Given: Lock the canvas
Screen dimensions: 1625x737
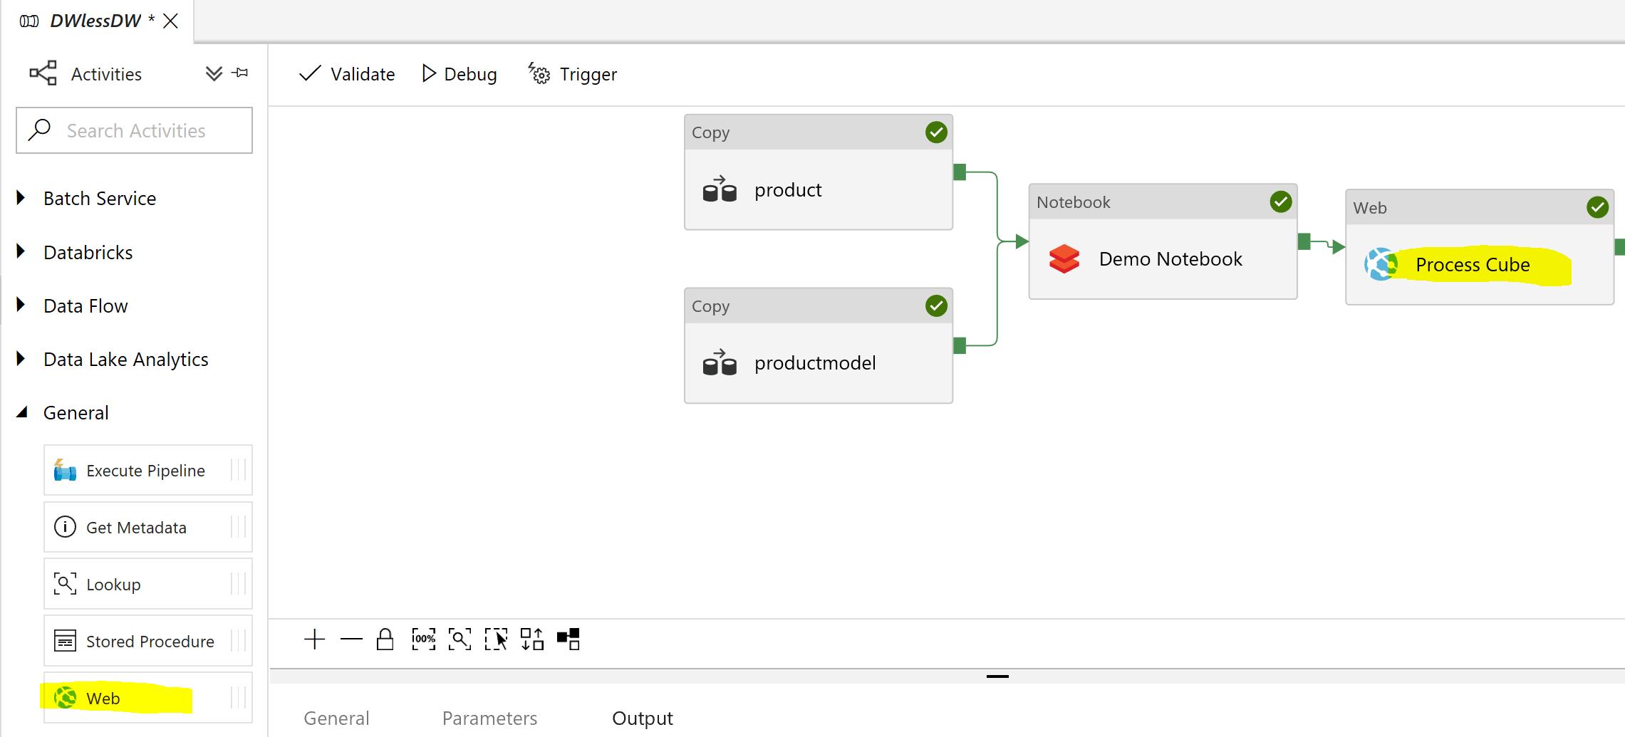Looking at the screenshot, I should (x=385, y=639).
